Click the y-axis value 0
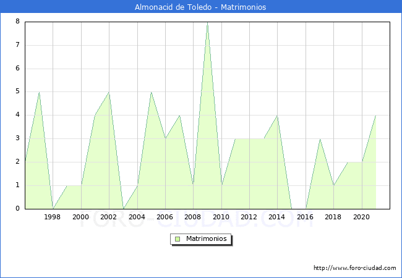The height and width of the screenshot is (278, 402). [17, 208]
